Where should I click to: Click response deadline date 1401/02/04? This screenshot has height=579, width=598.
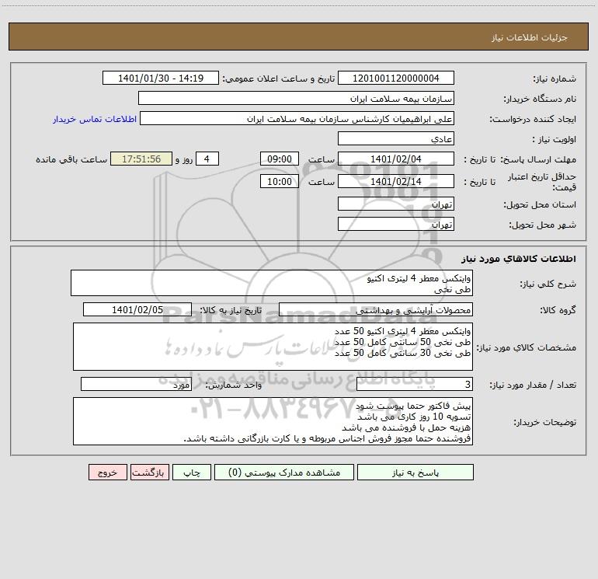[x=396, y=159]
